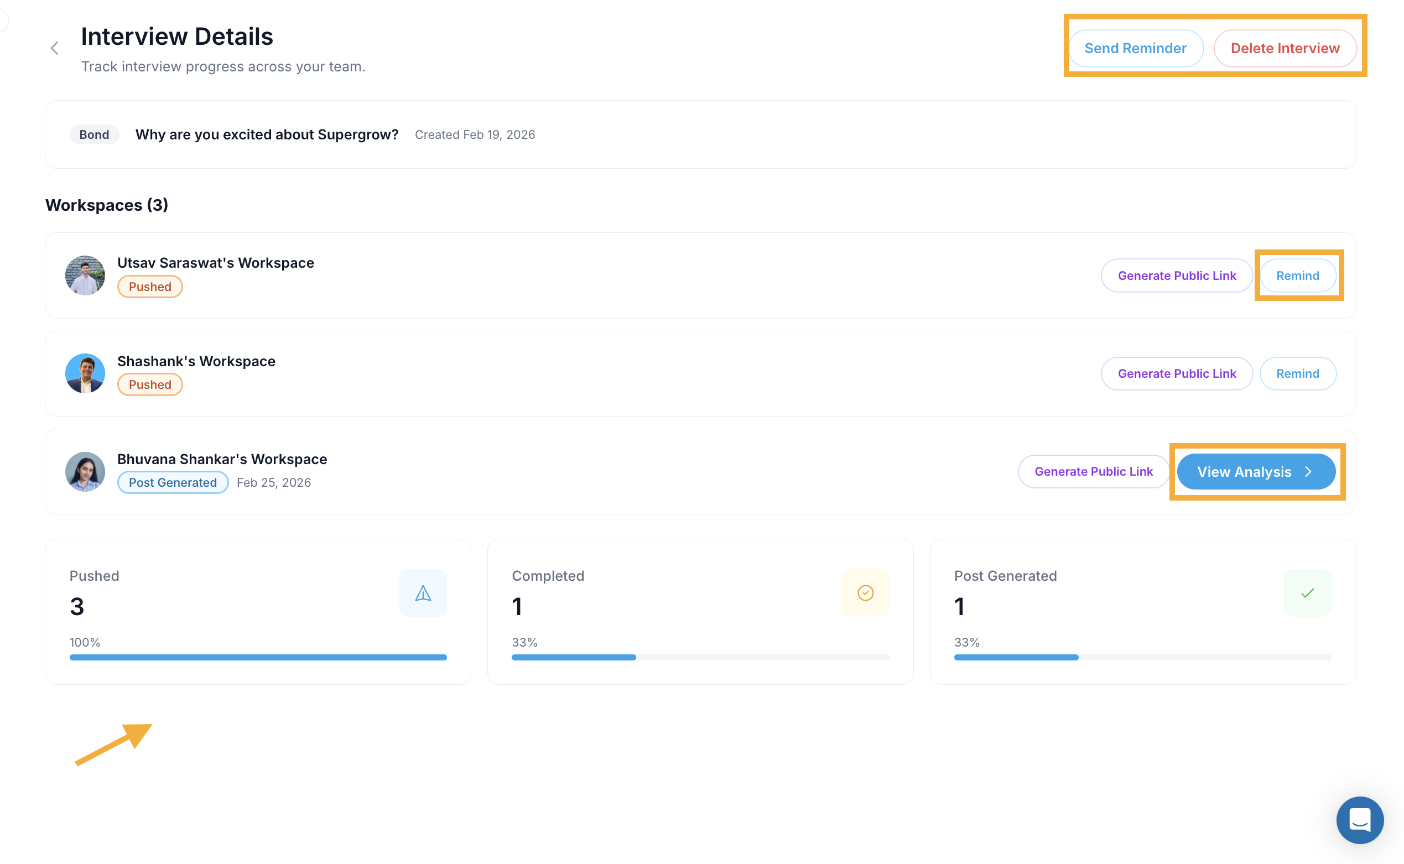Click 'Bhuvana Shankar's Workspace' name
The image size is (1404, 864).
pos(222,459)
